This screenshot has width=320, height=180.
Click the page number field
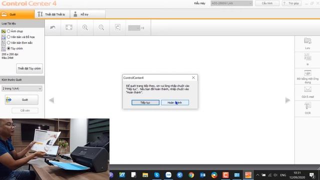(x=134, y=28)
